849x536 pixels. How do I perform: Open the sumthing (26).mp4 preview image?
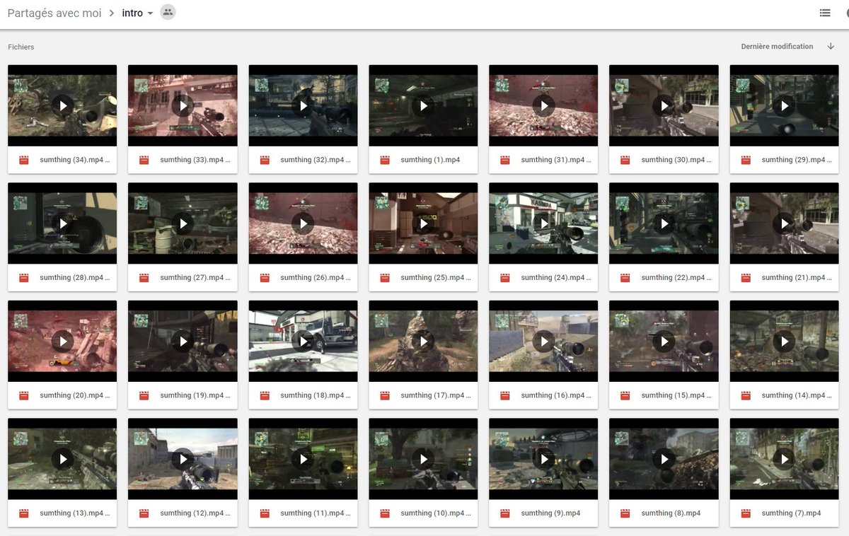[x=303, y=223]
